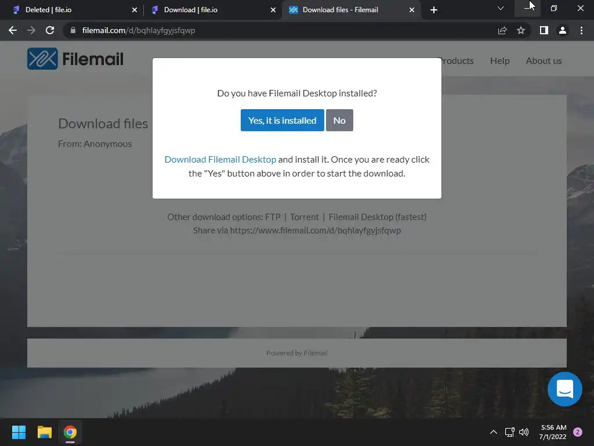Screen dimensions: 594x446
Task: Minimize the Chrome window
Action: point(527,8)
